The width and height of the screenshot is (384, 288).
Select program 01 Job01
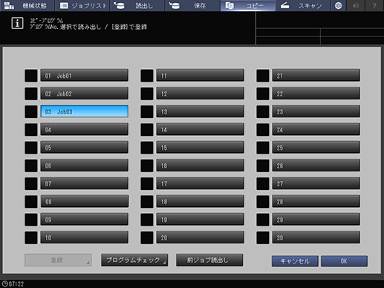coord(84,76)
